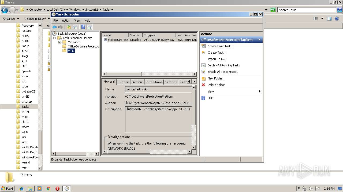Click the Explorer preview pane toggle icon
Screen dimensions: 343x192
point(329,19)
